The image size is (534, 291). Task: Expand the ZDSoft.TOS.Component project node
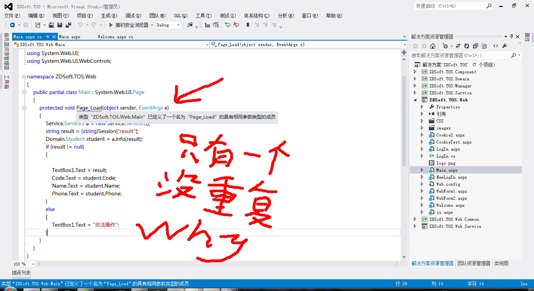coord(415,72)
